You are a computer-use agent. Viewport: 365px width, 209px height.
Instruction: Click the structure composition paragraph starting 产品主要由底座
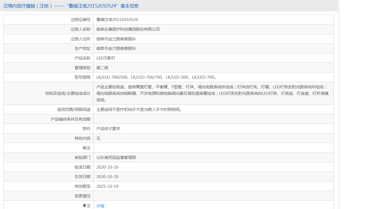212,93
